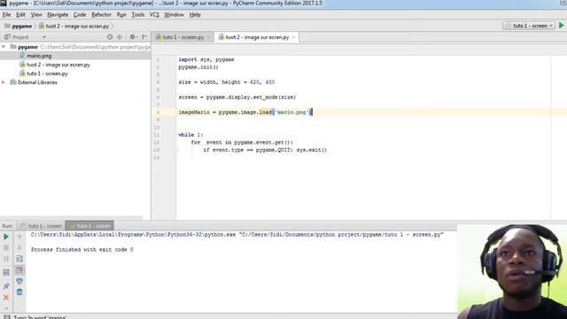Click the down arrow in Run panel
The image size is (567, 319).
pos(19,248)
